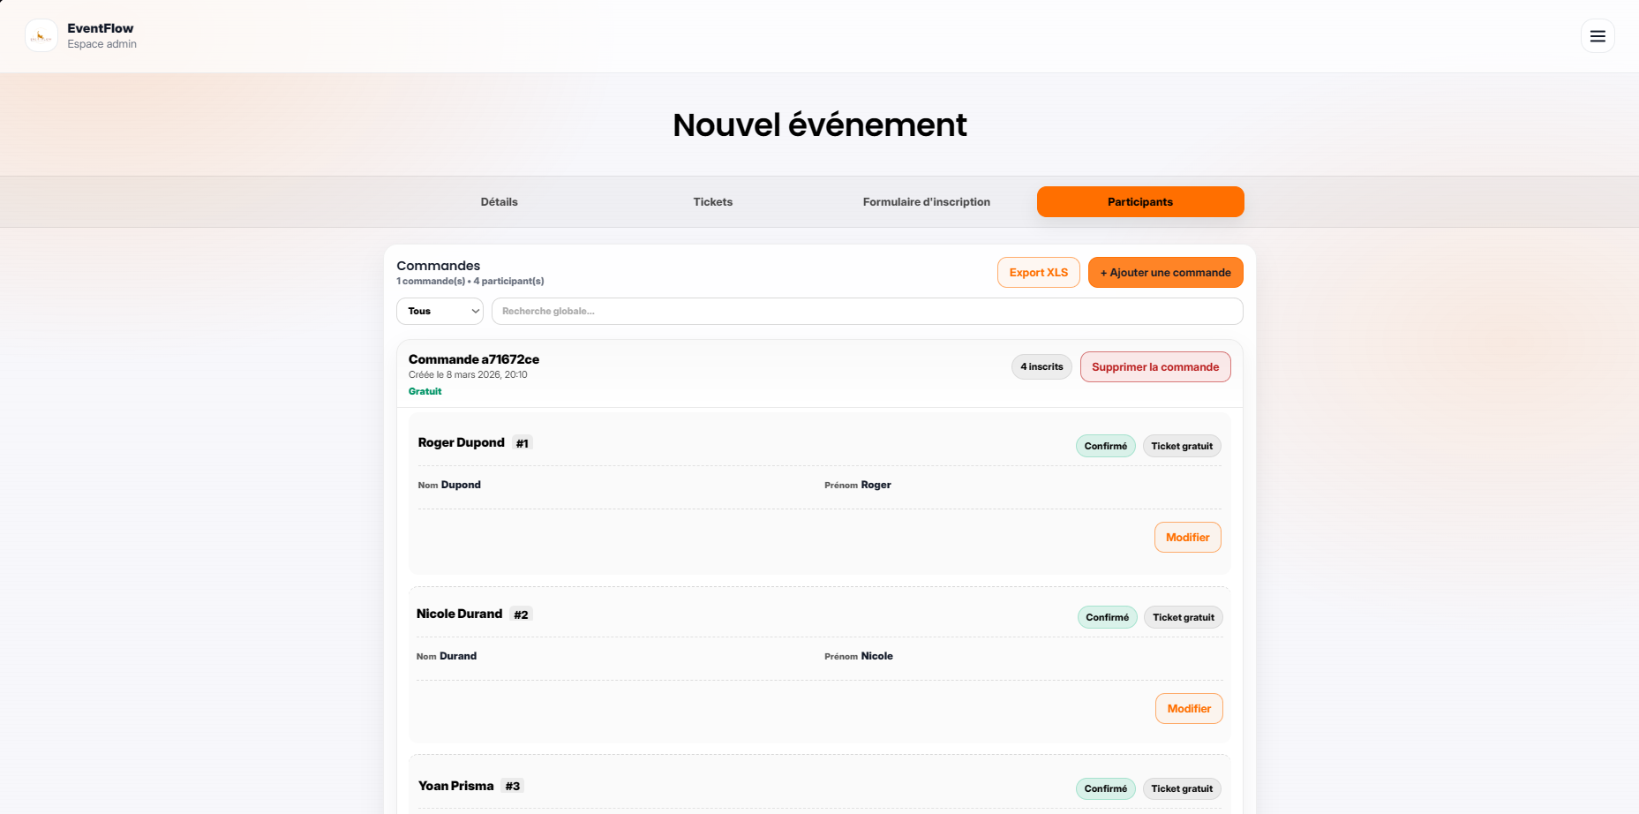
Task: Click '+ Ajouter une commande'
Action: point(1165,272)
